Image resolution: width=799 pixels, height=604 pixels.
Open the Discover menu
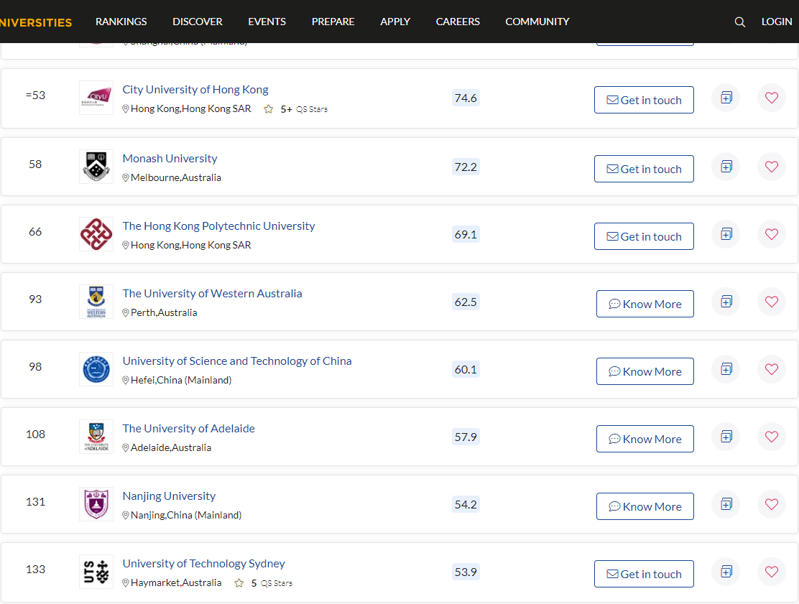(x=198, y=22)
